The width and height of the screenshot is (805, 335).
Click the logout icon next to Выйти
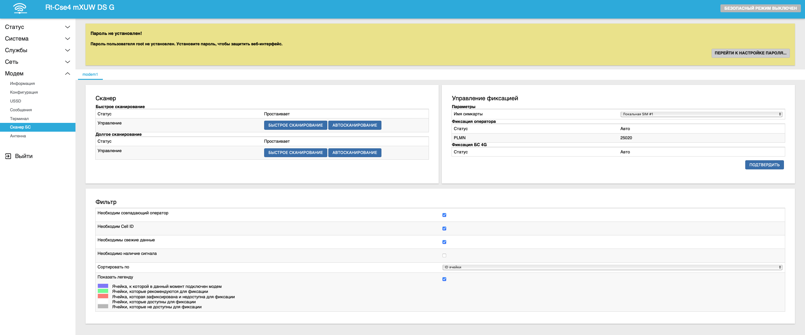[8, 156]
